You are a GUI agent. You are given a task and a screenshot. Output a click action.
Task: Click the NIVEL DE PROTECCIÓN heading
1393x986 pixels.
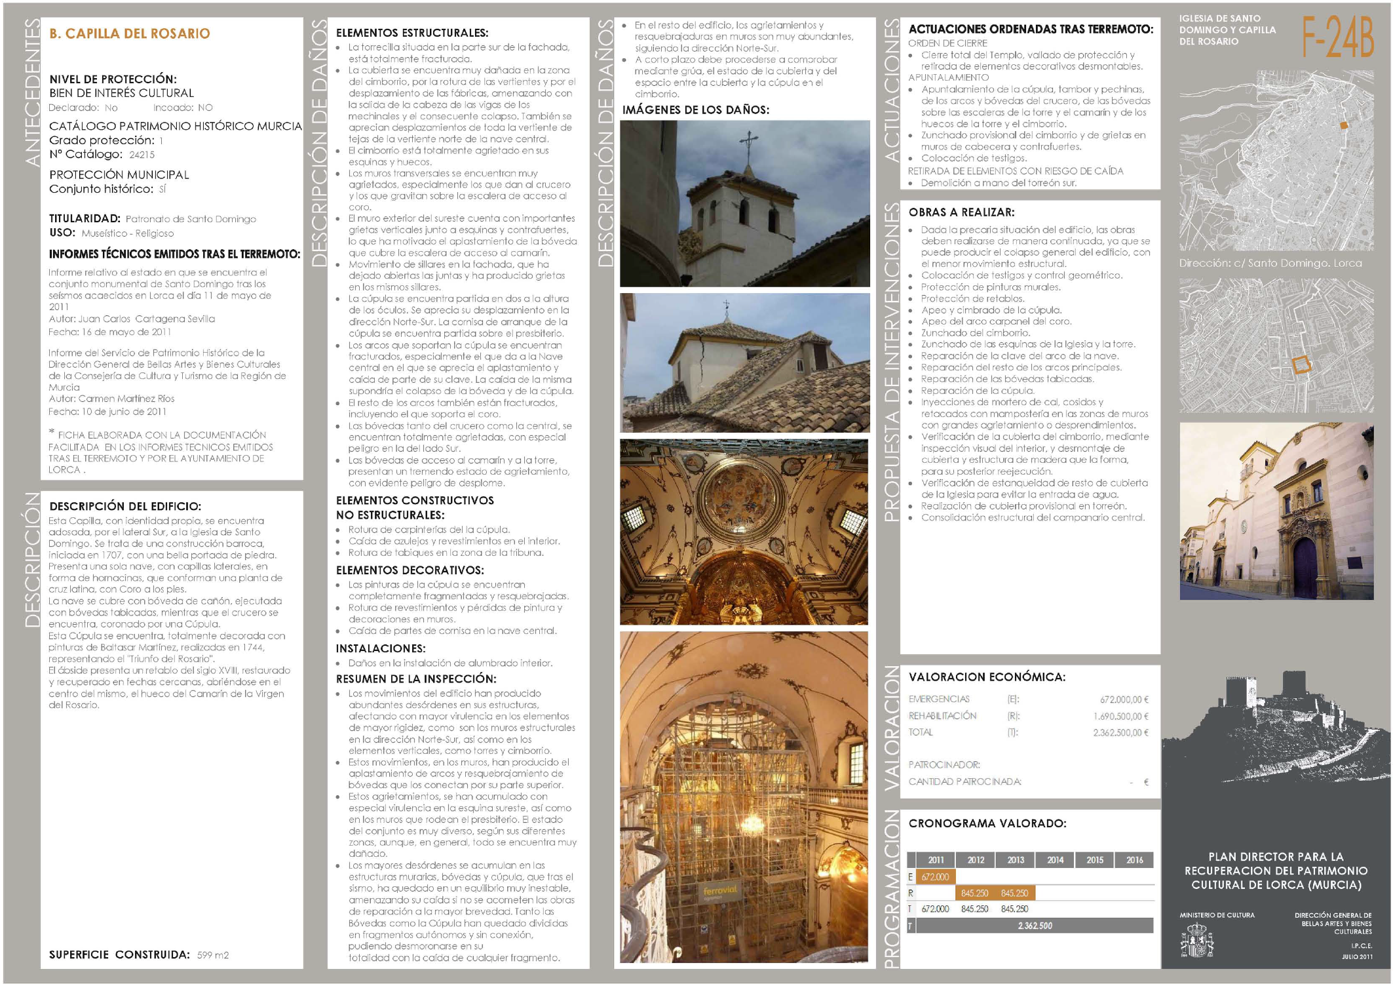[113, 79]
